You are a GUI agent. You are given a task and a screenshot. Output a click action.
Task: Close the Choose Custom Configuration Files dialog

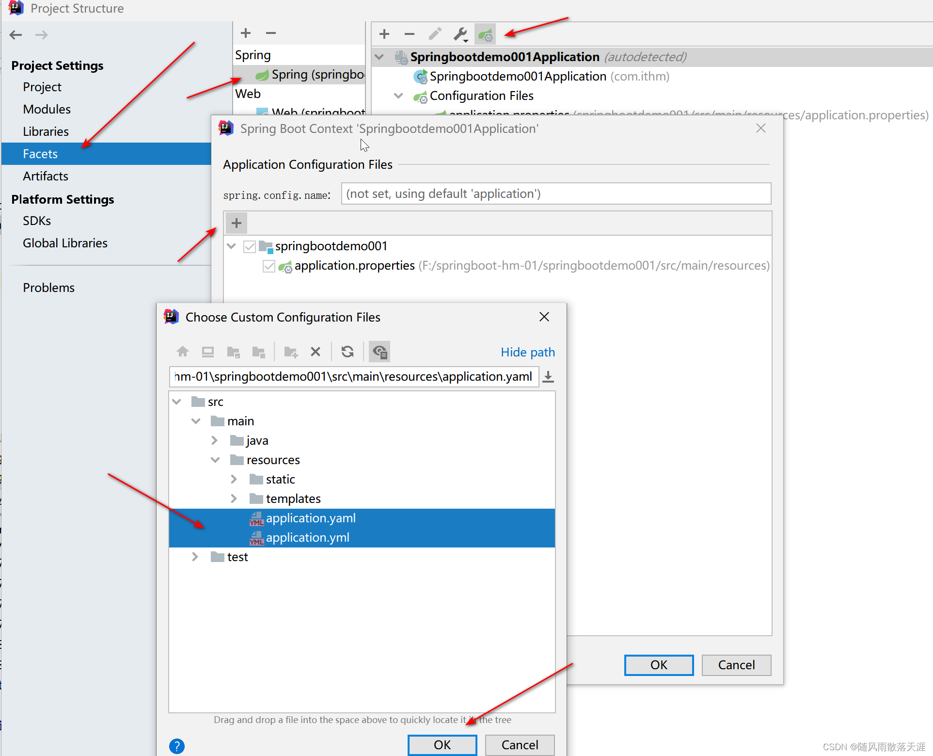click(544, 317)
